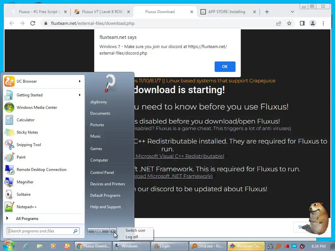Open Windows Media Player from taskbar
The width and height of the screenshot is (335, 251).
pos(53,246)
